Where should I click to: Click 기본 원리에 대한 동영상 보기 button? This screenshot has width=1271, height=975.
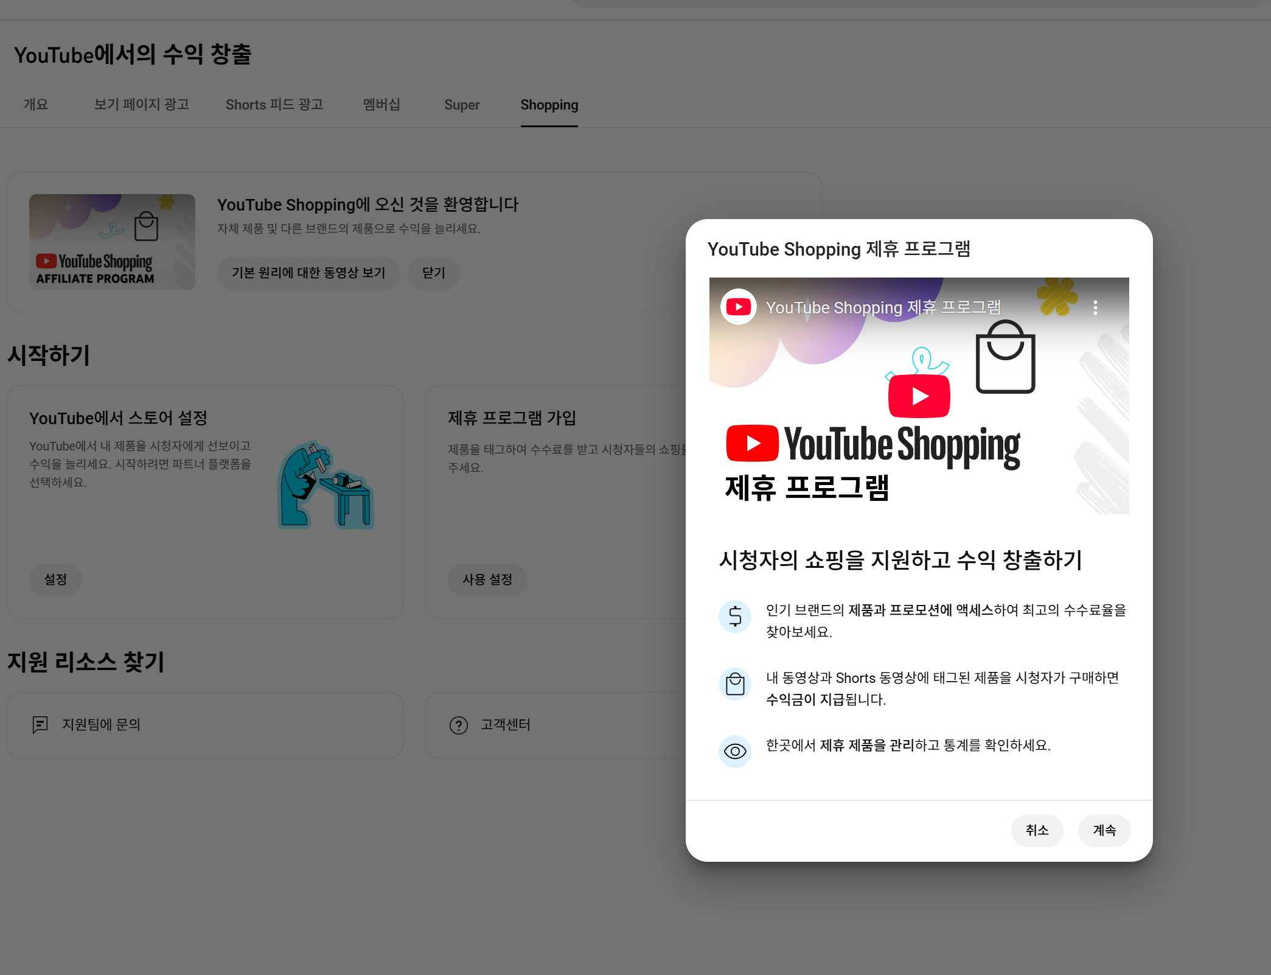(308, 273)
